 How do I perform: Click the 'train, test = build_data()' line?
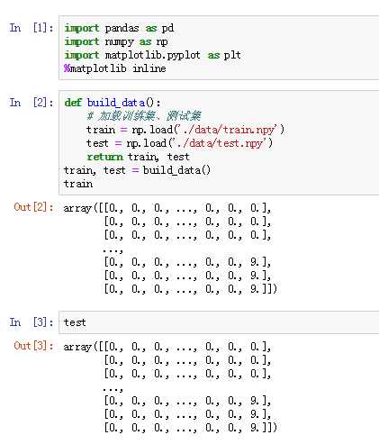click(137, 170)
